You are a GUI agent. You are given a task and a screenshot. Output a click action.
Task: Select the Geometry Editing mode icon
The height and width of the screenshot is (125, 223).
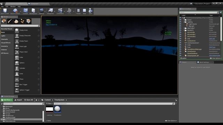pyautogui.click(x=29, y=21)
